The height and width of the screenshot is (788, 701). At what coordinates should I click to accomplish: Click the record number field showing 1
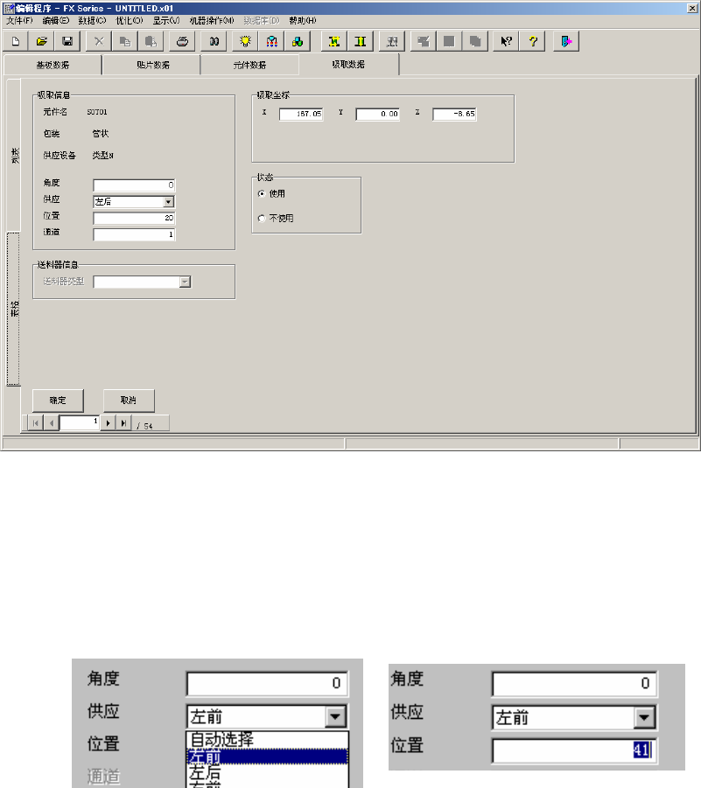coord(80,422)
